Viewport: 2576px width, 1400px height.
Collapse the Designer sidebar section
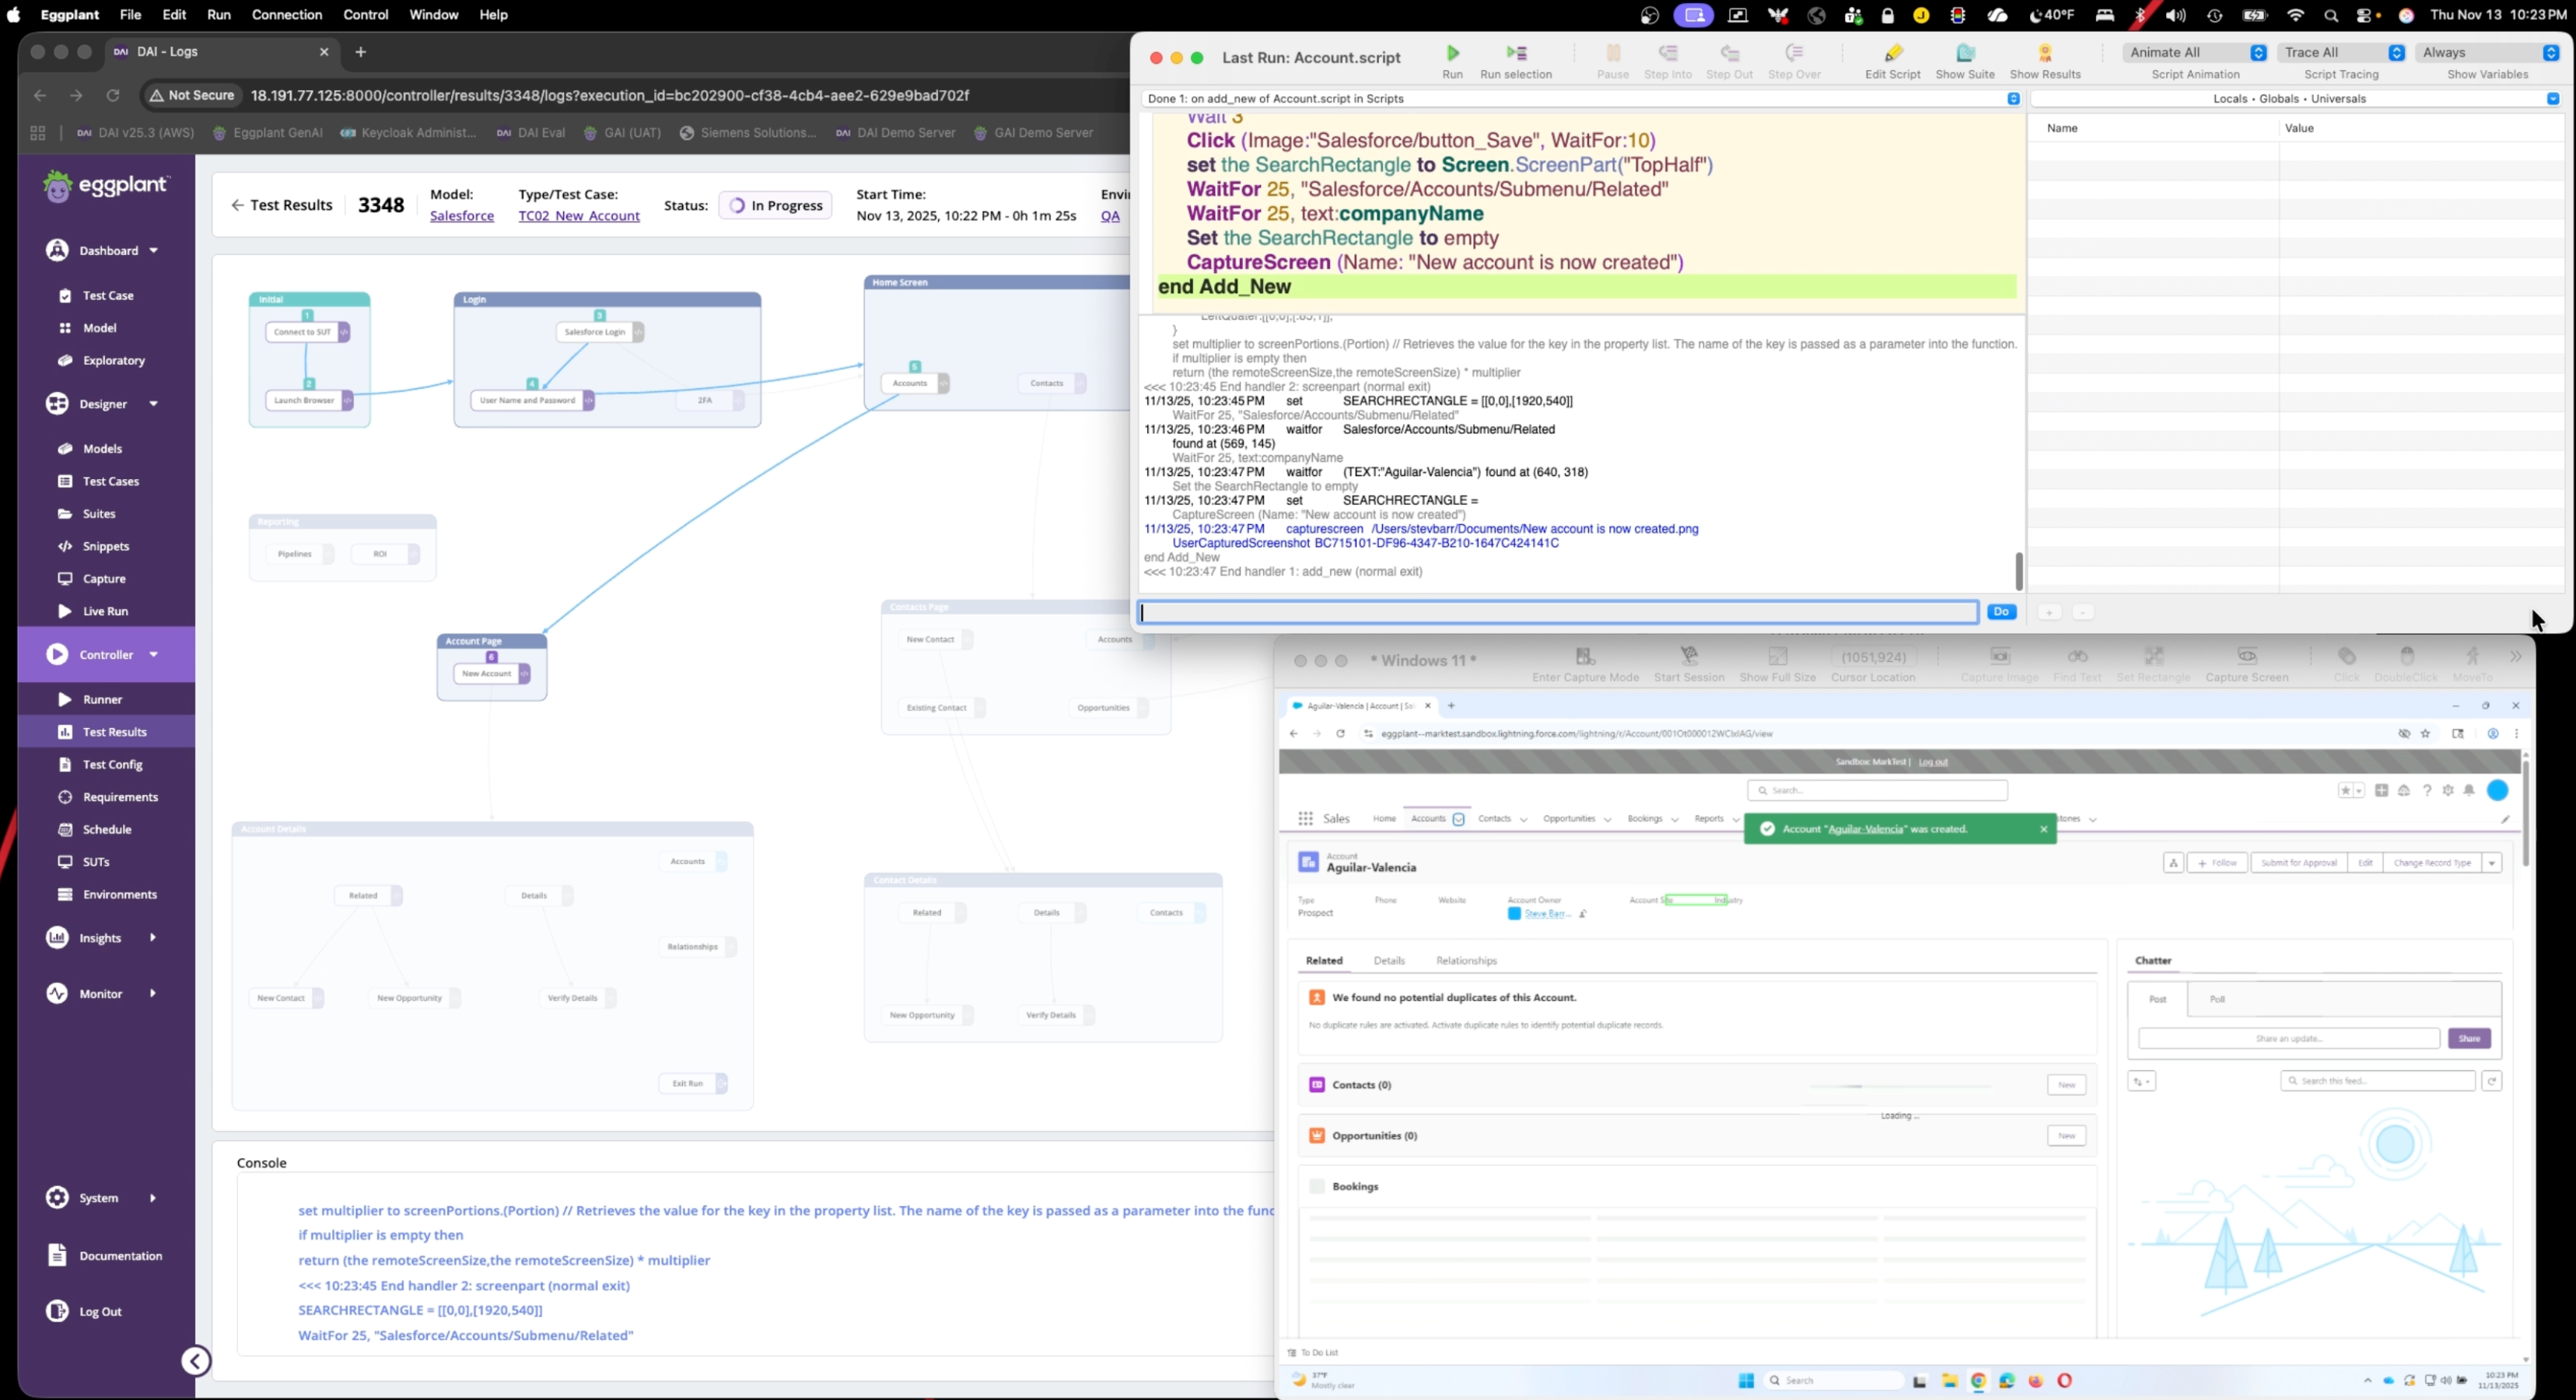tap(154, 404)
